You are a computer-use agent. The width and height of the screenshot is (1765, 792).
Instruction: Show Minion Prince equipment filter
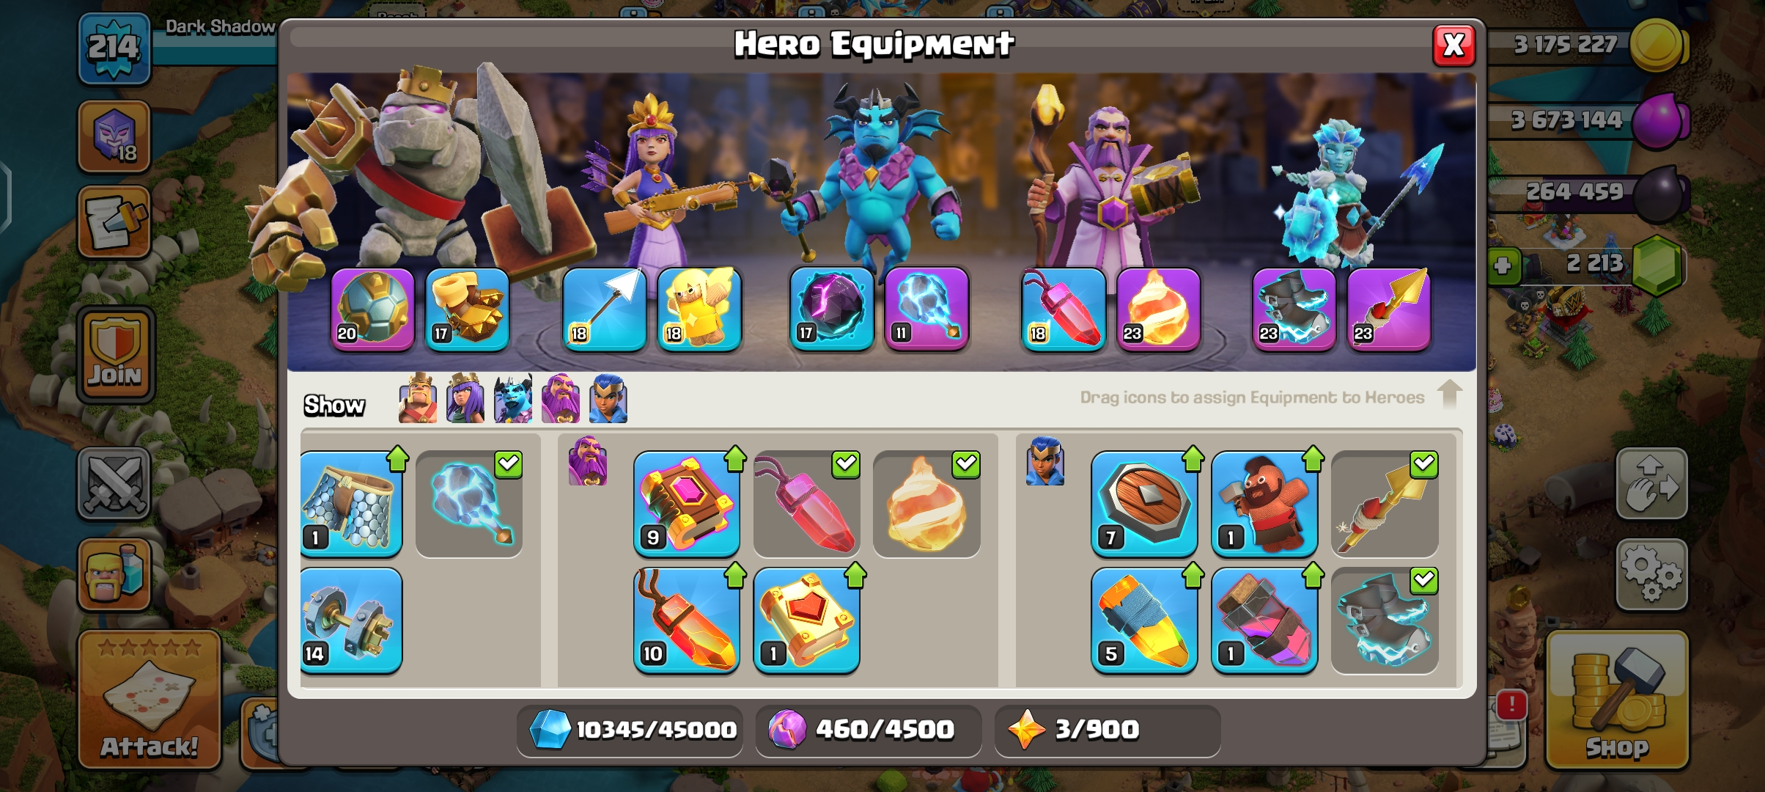513,398
